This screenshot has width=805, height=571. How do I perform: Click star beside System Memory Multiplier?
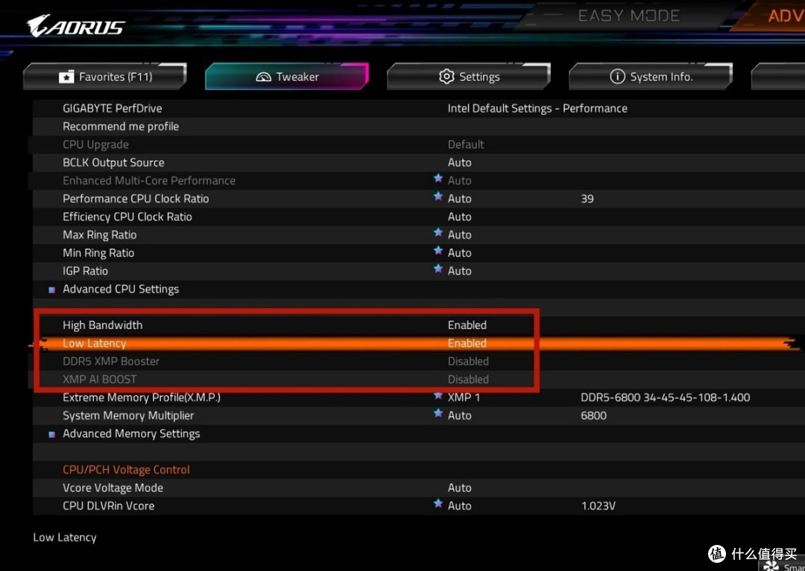point(438,412)
